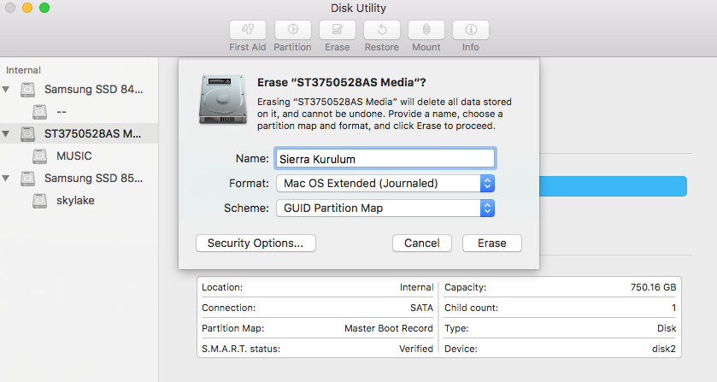Open the Scheme dropdown menu
The width and height of the screenshot is (717, 382).
pos(385,208)
